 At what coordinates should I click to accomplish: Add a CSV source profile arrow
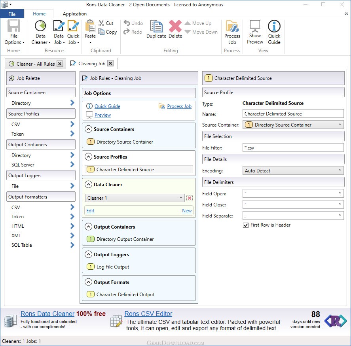[x=72, y=124]
